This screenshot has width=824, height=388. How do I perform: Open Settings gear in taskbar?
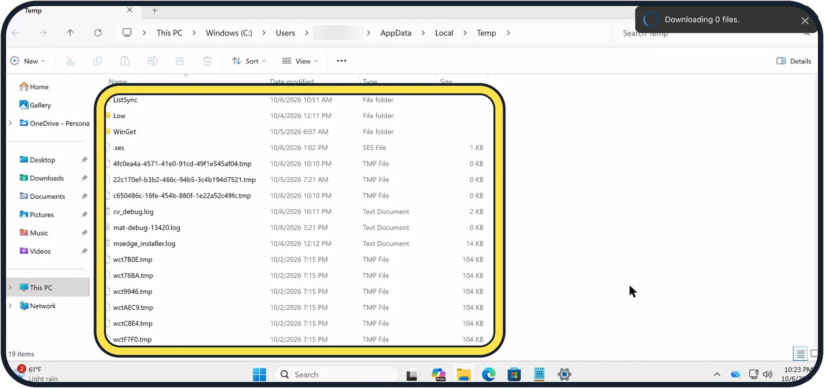pos(564,374)
